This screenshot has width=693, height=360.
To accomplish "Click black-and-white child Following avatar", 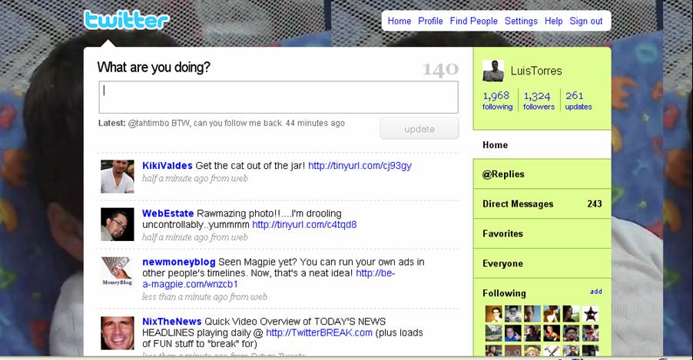I will click(512, 314).
